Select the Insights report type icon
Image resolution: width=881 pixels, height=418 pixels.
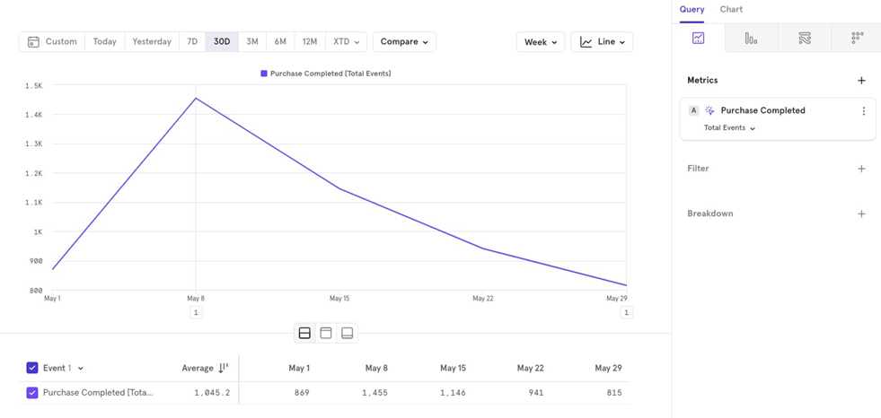point(698,39)
